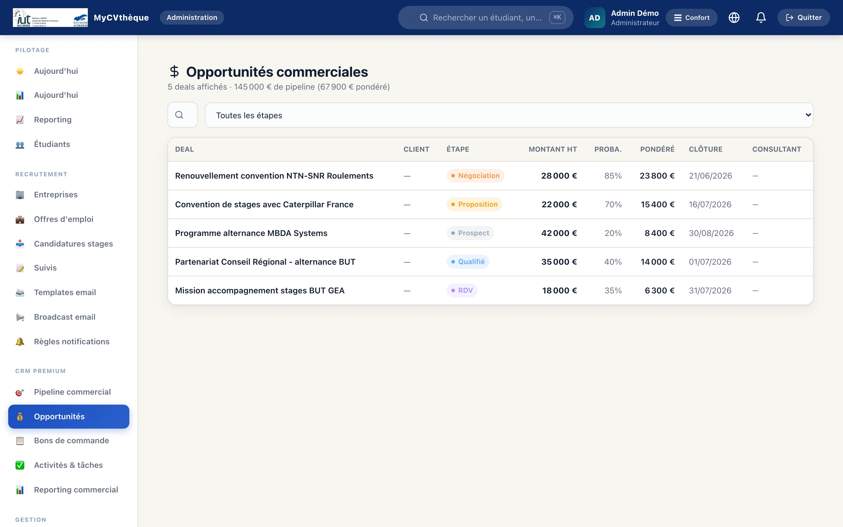This screenshot has width=843, height=527.
Task: Click the Candidatures stages inbox icon
Action: tap(20, 244)
